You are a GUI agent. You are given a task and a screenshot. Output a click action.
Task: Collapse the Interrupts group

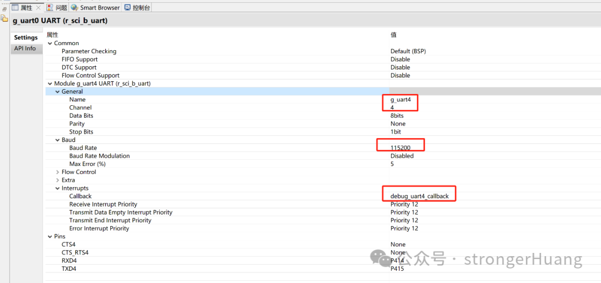point(57,188)
